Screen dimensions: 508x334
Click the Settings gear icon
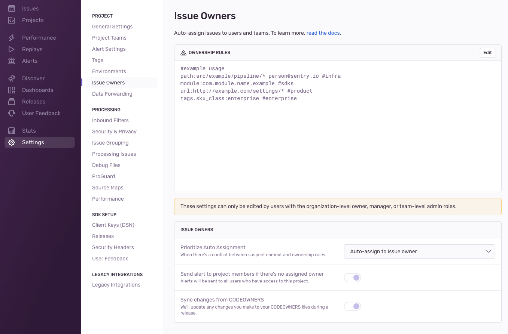click(12, 142)
